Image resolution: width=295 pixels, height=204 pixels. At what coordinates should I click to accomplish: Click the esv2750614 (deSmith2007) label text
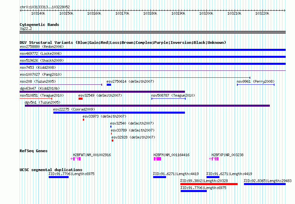pyautogui.click(x=130, y=81)
